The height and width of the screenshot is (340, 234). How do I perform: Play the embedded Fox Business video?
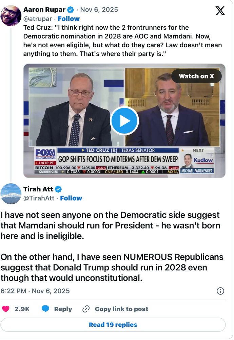[x=124, y=121]
